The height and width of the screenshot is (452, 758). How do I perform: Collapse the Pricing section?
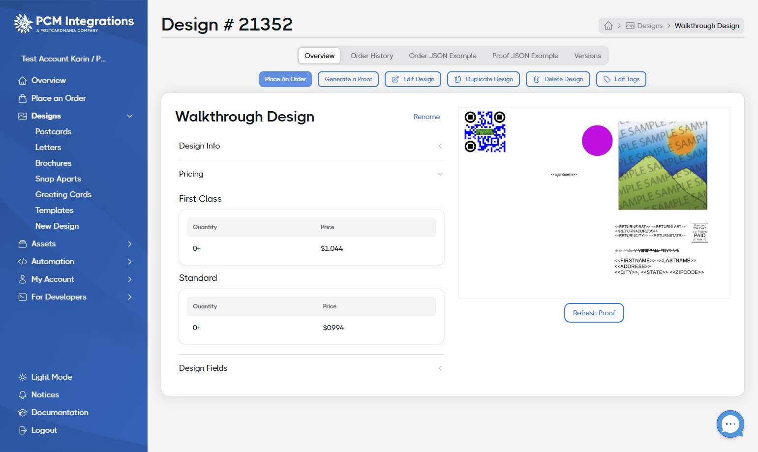coord(311,174)
